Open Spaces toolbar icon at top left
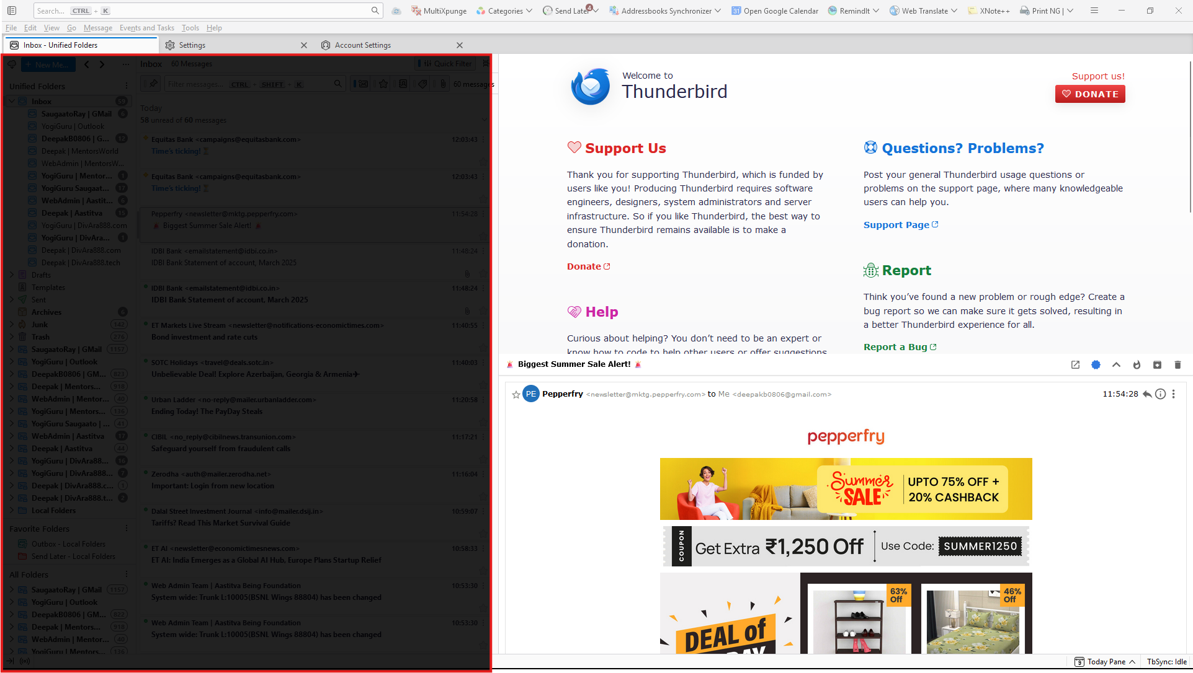This screenshot has height=673, width=1193. pos(12,11)
